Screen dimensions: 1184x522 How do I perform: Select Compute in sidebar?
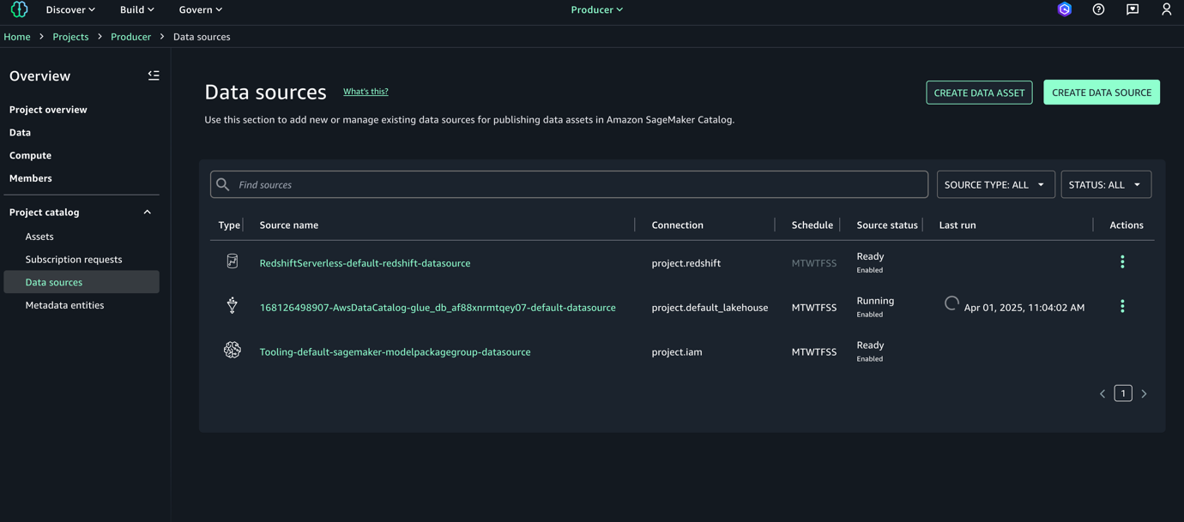point(30,155)
